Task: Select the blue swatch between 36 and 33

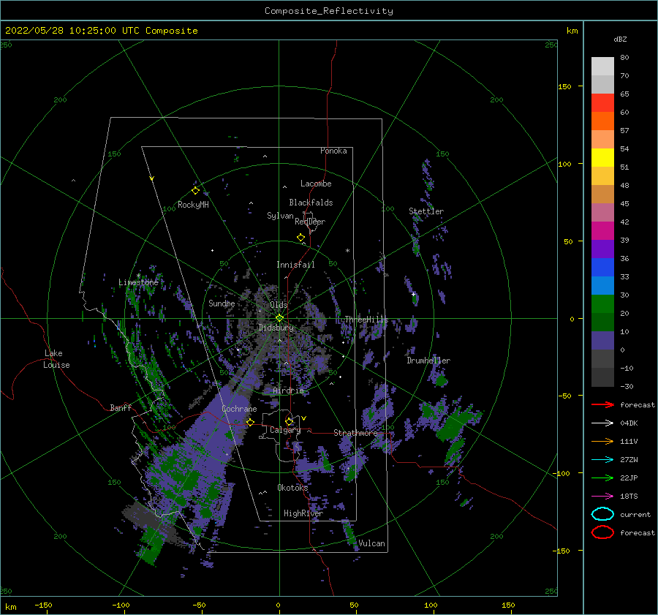Action: coord(602,268)
